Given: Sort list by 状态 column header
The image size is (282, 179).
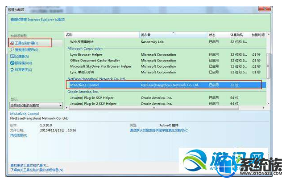Looking at the screenshot, I should pyautogui.click(x=218, y=35).
